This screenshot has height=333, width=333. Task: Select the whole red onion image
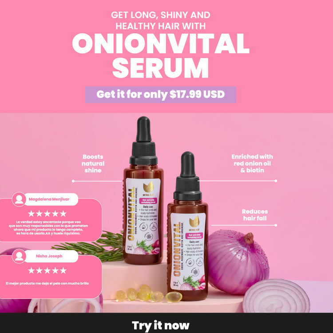point(238,262)
